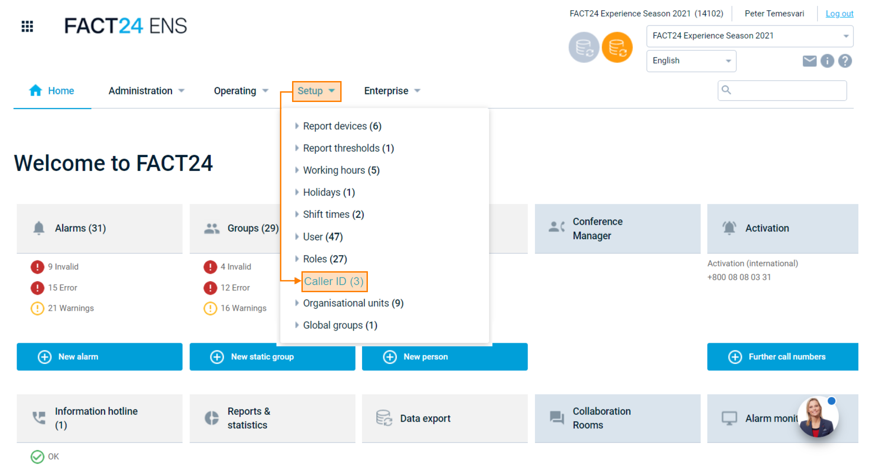The image size is (874, 465).
Task: Open the mail envelope icon
Action: tap(809, 61)
